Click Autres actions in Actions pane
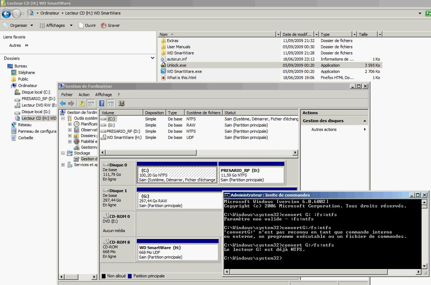Screen dimensions: 431x285 [x=324, y=129]
